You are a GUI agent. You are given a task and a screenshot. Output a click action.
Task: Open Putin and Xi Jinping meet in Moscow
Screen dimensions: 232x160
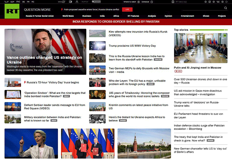(198, 68)
